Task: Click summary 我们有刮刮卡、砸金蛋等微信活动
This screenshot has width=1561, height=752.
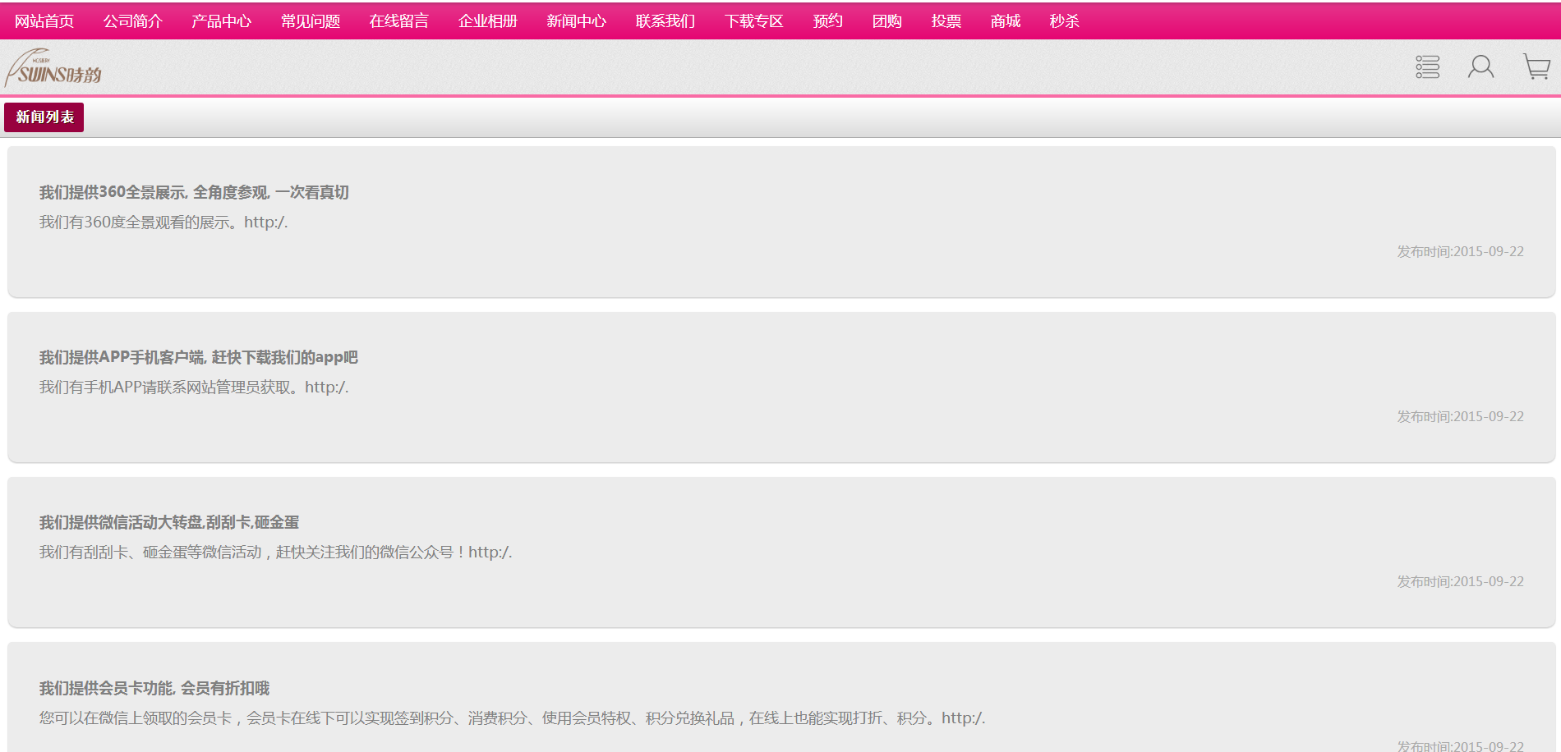Action: pyautogui.click(x=276, y=553)
